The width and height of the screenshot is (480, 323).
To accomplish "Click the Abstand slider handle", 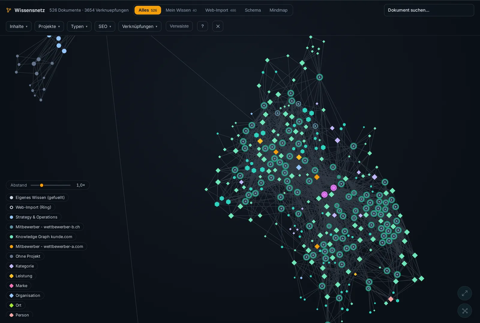I will [x=42, y=185].
